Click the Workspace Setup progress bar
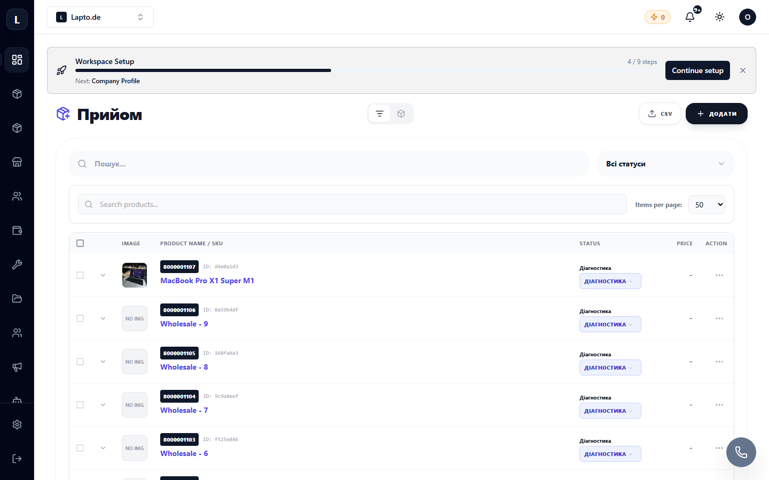769x480 pixels. click(366, 70)
